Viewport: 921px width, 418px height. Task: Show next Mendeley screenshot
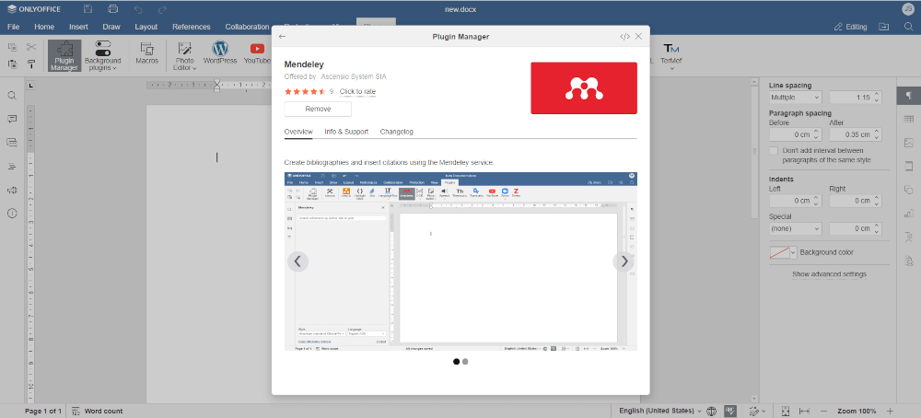624,261
